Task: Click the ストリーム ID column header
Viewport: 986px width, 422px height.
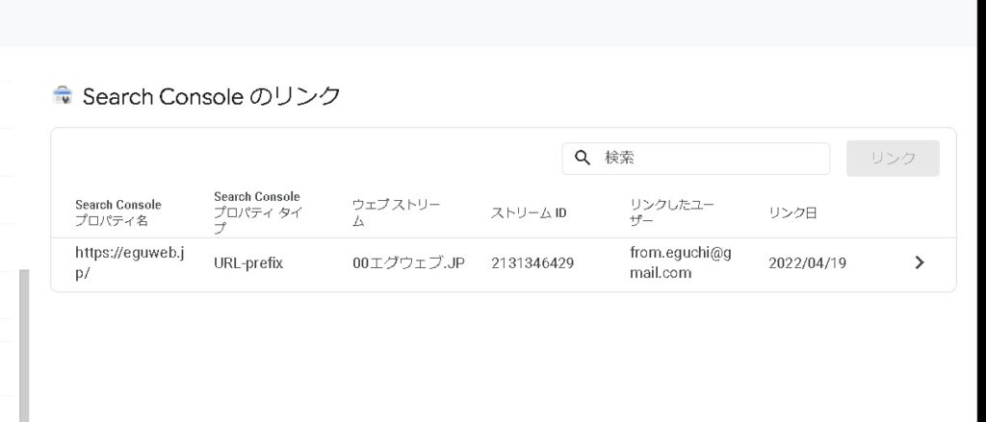Action: click(529, 212)
